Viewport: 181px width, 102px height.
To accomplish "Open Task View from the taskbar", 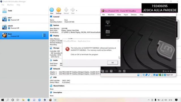I will (x=18, y=100).
